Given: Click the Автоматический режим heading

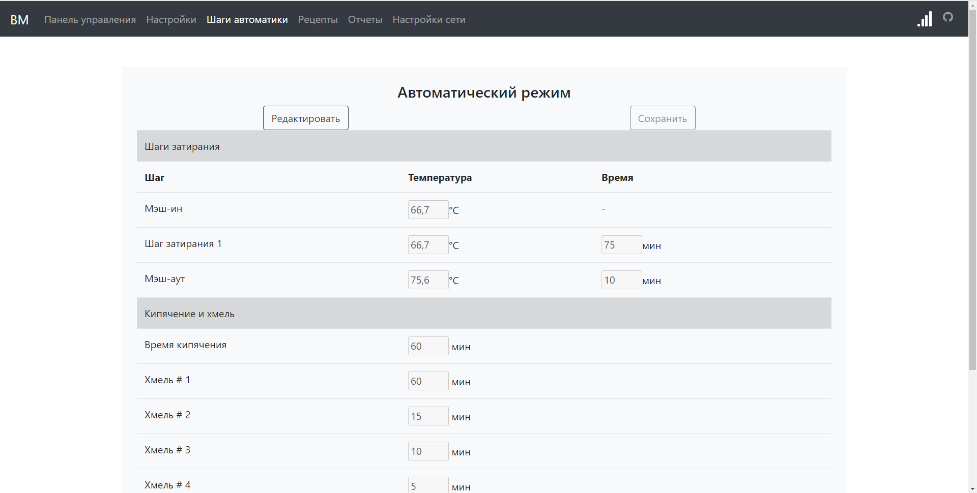Looking at the screenshot, I should point(484,93).
